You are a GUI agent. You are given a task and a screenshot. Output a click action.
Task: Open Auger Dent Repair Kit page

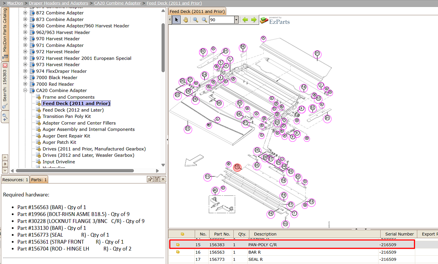tap(67, 136)
